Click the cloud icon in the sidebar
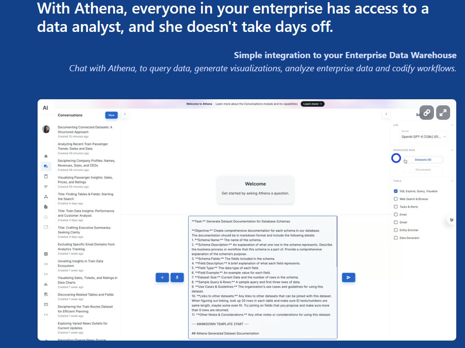465x348 pixels. (x=45, y=217)
